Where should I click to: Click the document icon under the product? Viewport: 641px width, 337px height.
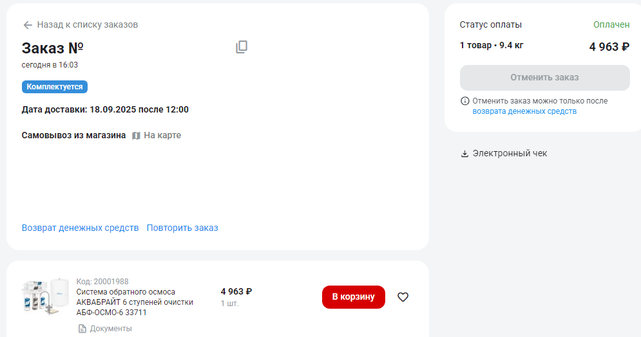82,329
